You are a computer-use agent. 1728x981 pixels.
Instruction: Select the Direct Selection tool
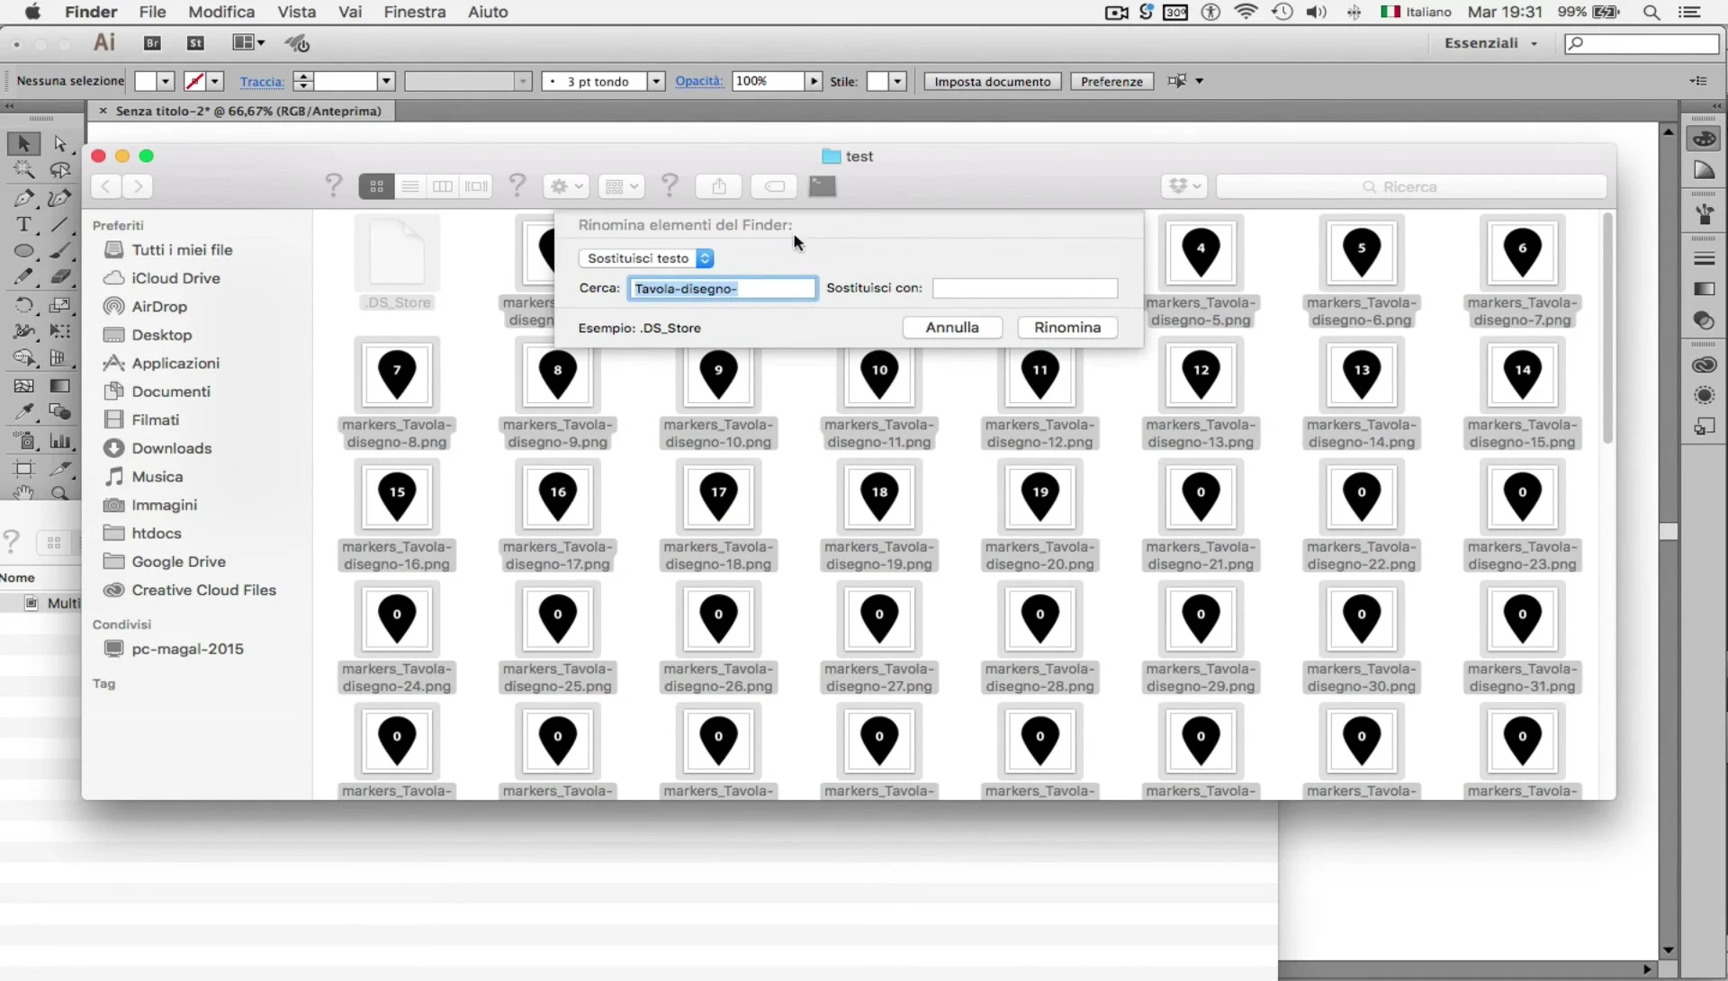point(59,143)
